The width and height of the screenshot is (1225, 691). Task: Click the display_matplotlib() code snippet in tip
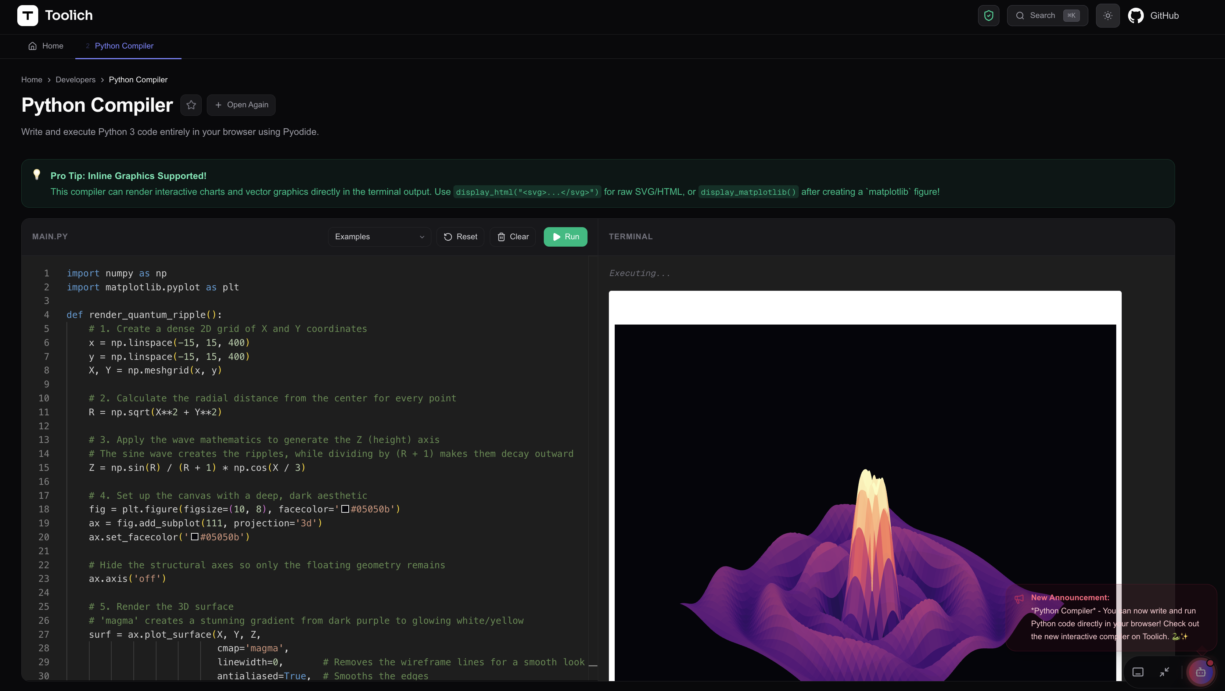[748, 192]
